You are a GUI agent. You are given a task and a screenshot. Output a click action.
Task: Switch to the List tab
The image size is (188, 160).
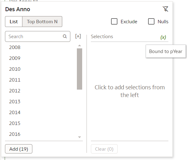14,22
